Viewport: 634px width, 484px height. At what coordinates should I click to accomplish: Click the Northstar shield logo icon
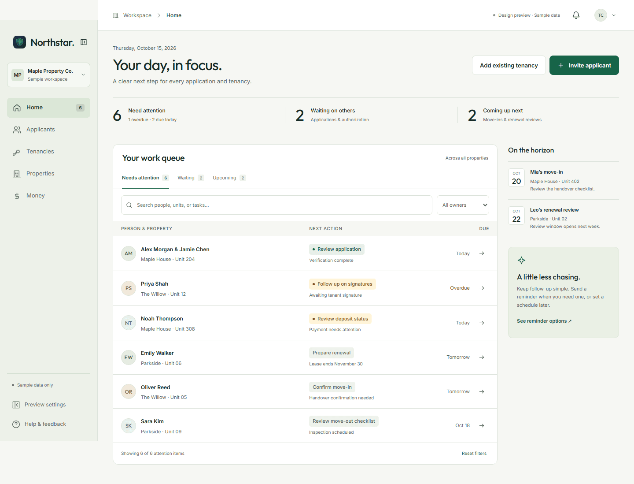pos(19,42)
